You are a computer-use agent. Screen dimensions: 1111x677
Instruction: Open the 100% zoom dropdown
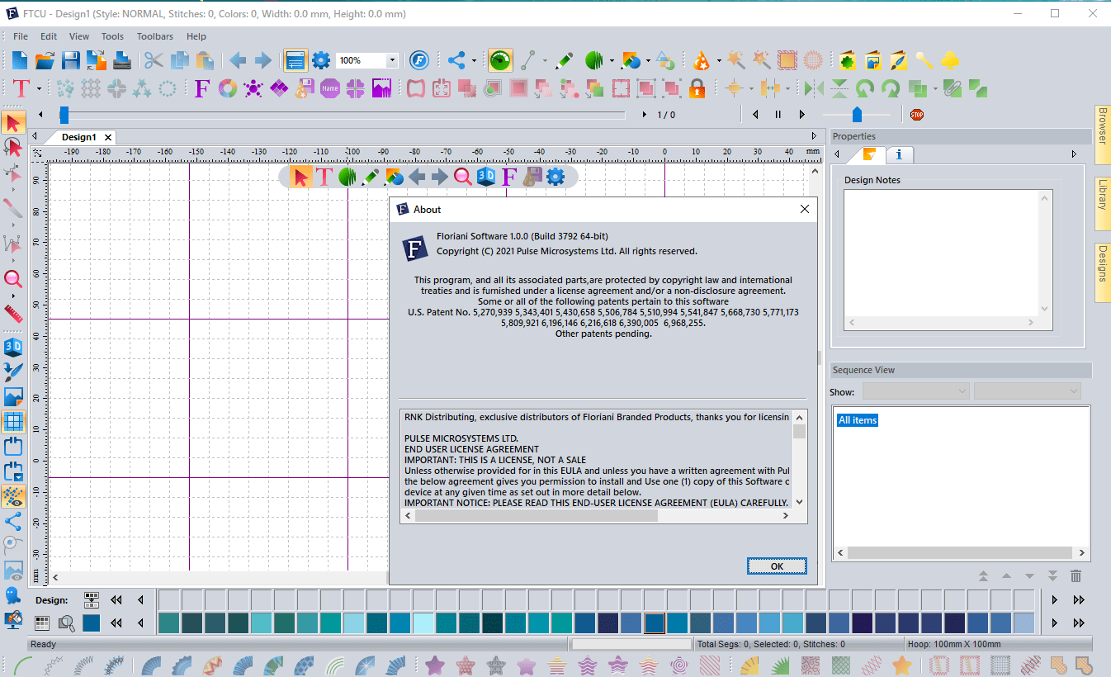[392, 60]
